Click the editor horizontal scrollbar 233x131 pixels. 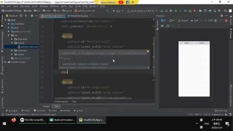[93, 98]
